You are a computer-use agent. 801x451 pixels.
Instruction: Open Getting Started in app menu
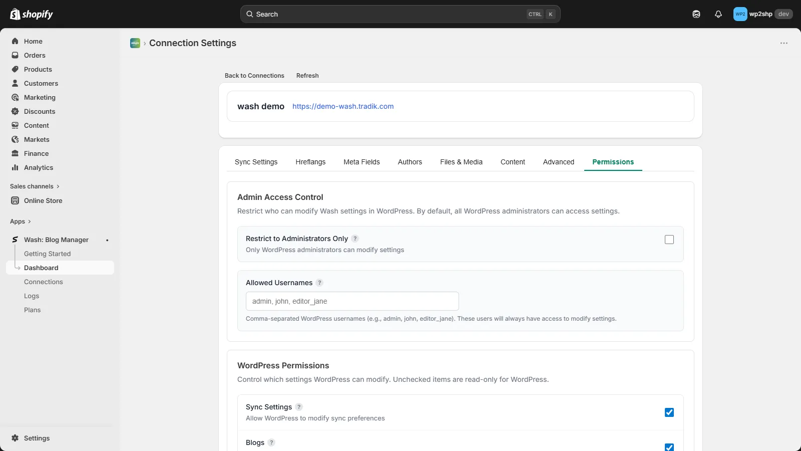[x=48, y=254]
